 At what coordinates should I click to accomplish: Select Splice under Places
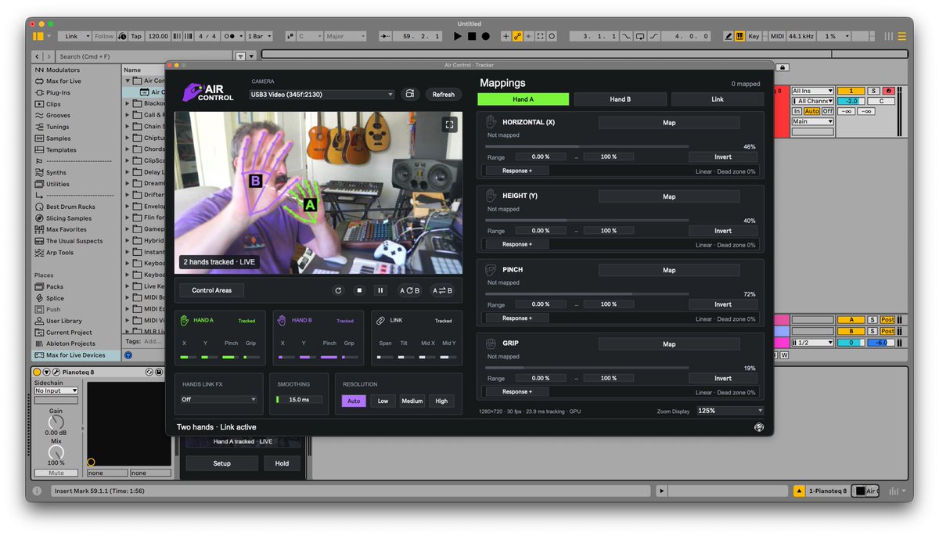coord(55,298)
